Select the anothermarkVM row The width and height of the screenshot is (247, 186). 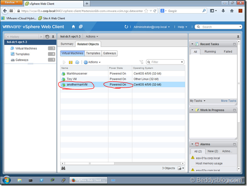[x=123, y=85]
